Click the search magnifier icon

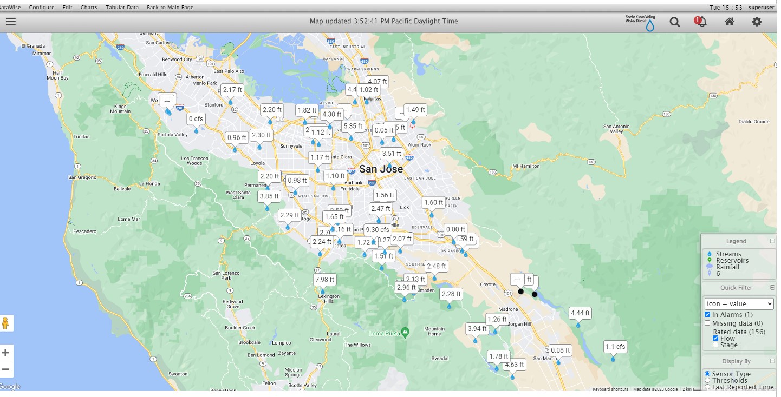(674, 22)
